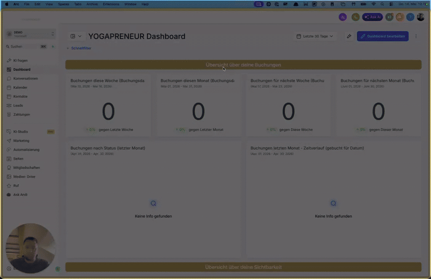This screenshot has height=279, width=431.
Task: Open the Buchungen diesen Monat card
Action: pos(199,105)
